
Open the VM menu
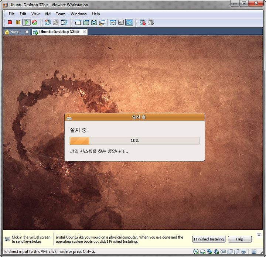tap(48, 14)
